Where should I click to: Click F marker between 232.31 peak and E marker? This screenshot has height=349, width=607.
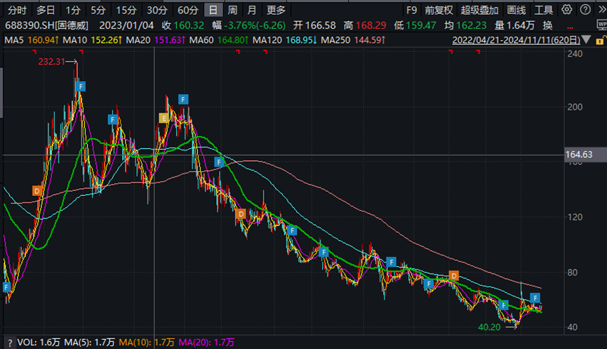(x=113, y=119)
